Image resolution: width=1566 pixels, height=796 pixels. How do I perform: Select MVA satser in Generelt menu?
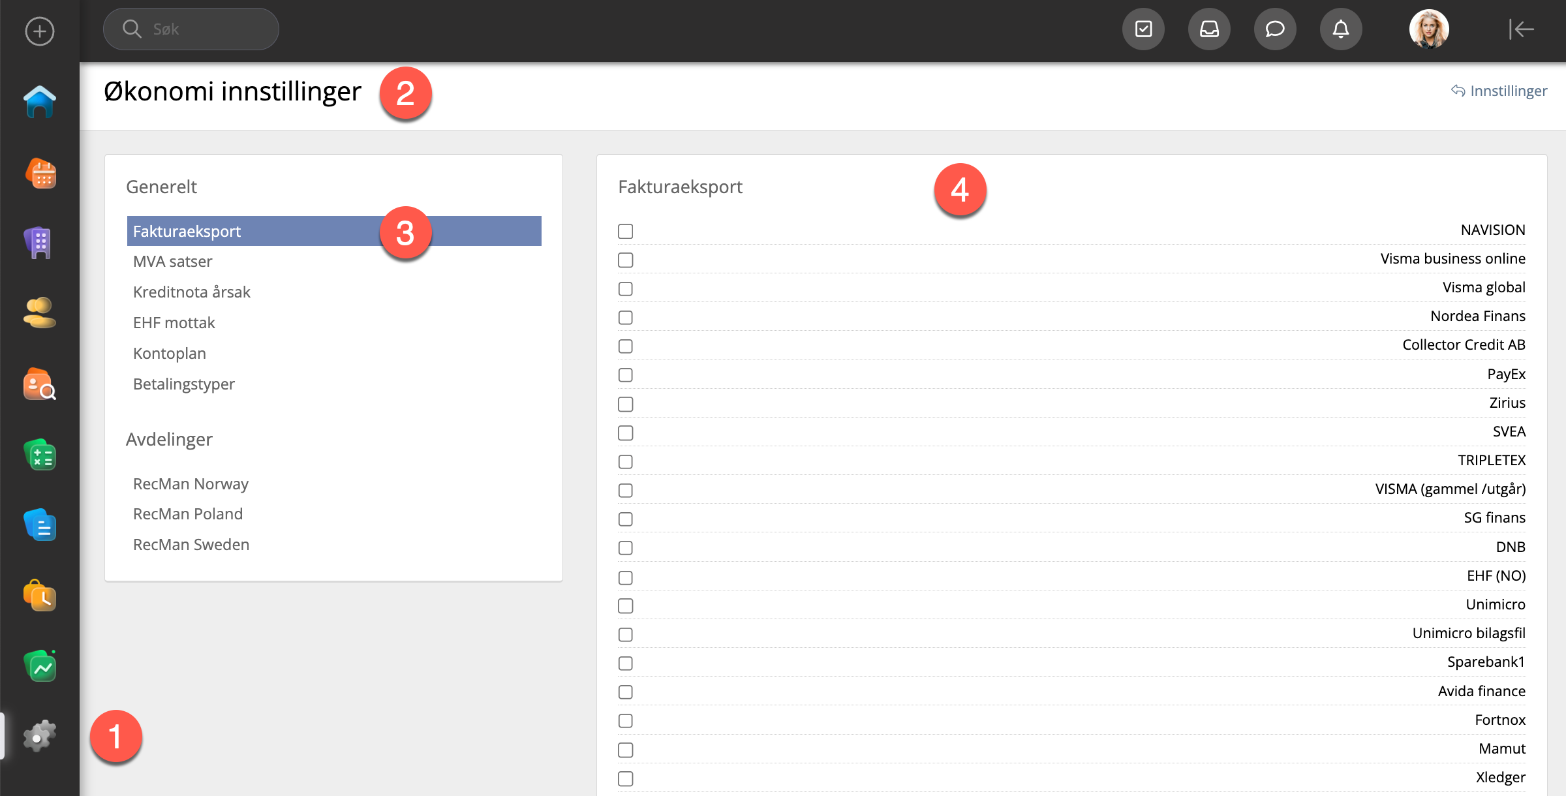point(172,262)
